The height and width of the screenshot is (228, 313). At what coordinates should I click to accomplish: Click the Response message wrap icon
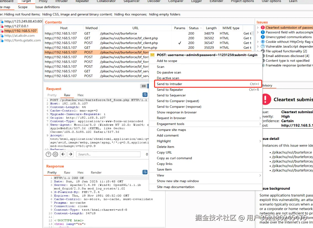(145, 172)
